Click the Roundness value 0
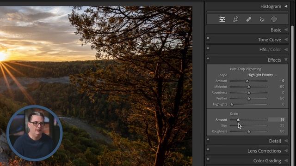Screen dimensions: 296x166 pos(283,92)
